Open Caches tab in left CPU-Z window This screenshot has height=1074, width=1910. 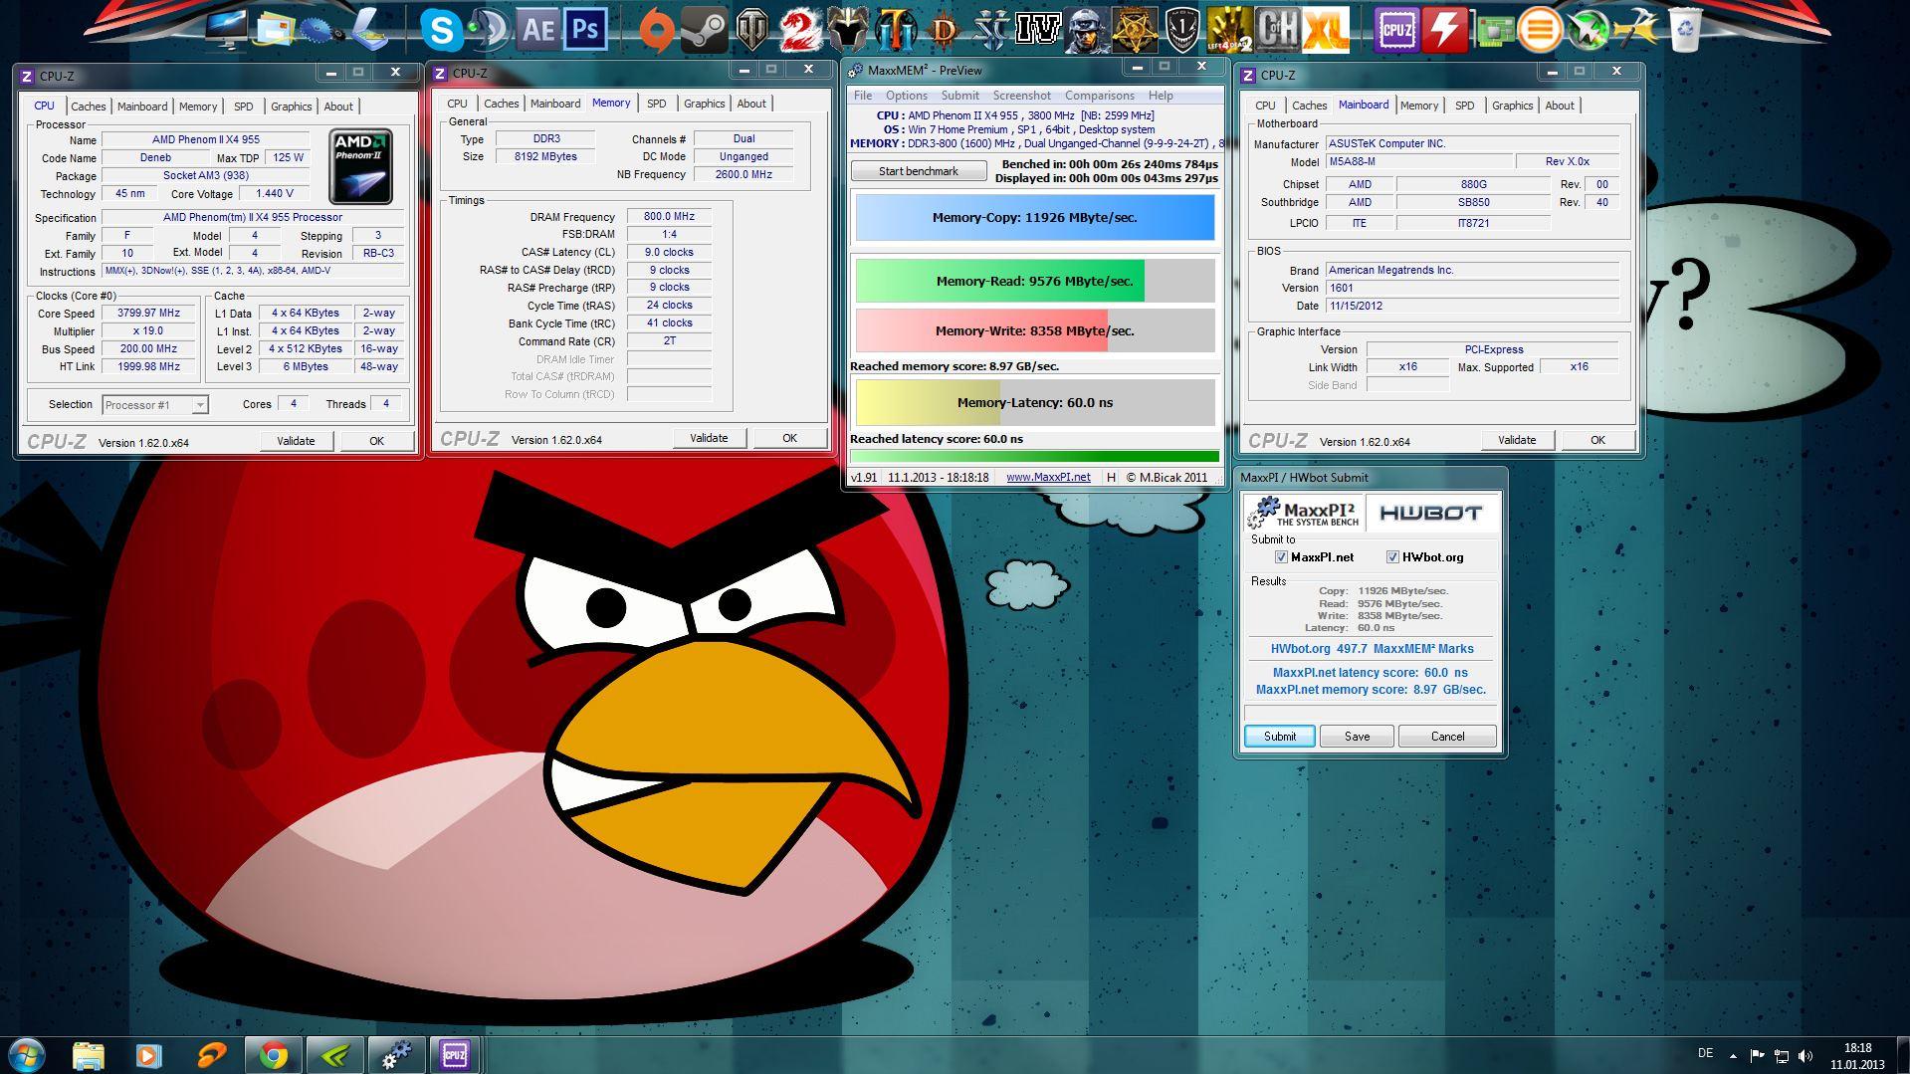[88, 107]
